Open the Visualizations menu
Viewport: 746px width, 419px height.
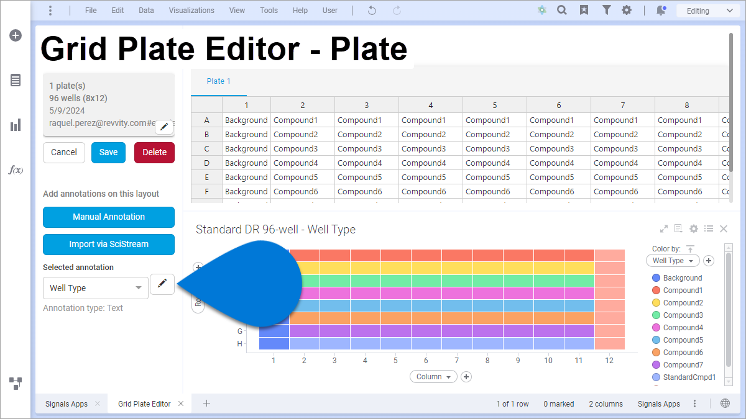tap(191, 10)
